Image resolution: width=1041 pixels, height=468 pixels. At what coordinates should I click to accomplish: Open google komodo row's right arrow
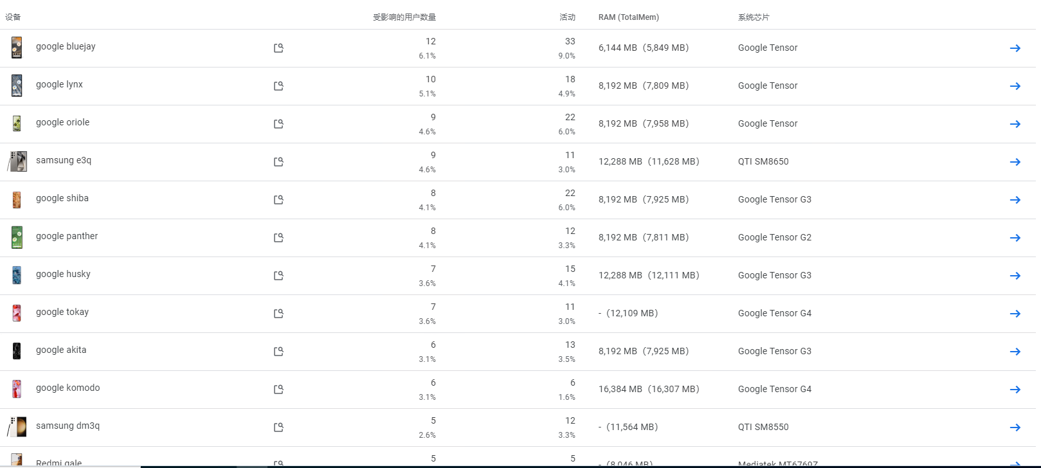tap(1015, 390)
